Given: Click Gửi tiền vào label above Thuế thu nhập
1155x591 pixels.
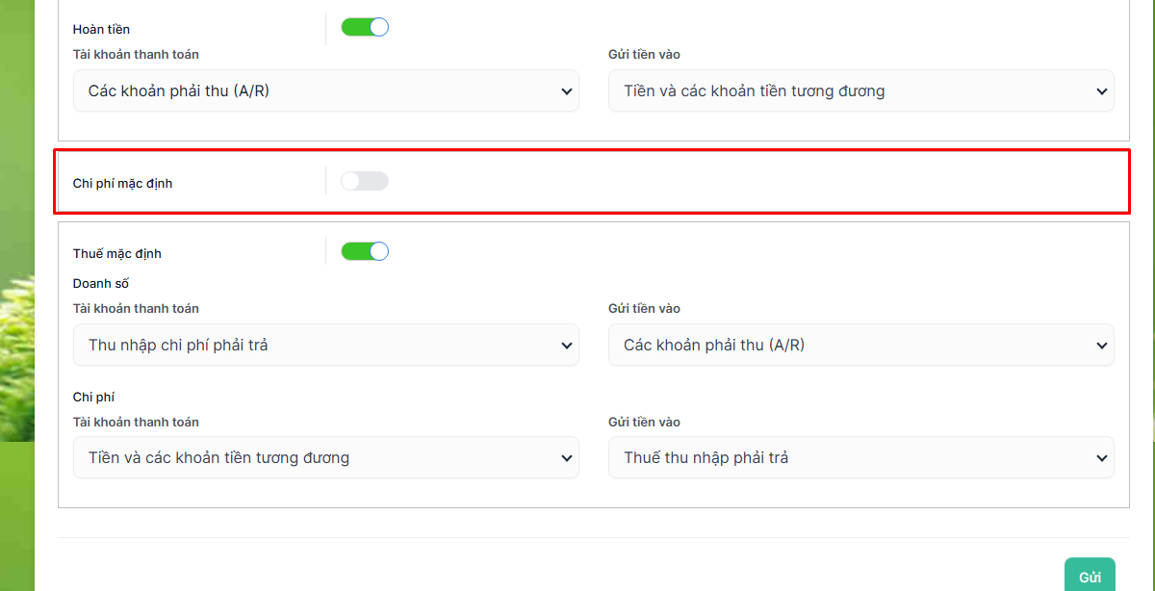Looking at the screenshot, I should [644, 423].
